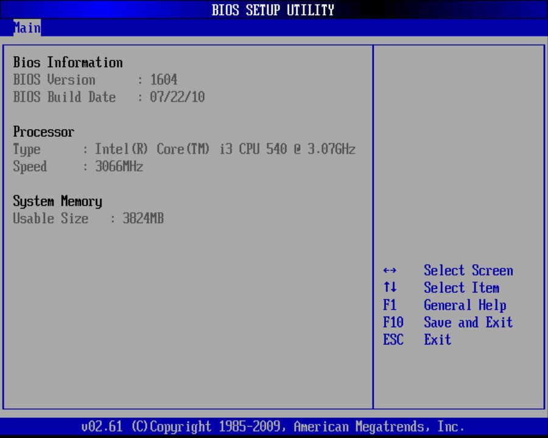Click the Bios Information heading
The height and width of the screenshot is (438, 548).
pyautogui.click(x=68, y=63)
